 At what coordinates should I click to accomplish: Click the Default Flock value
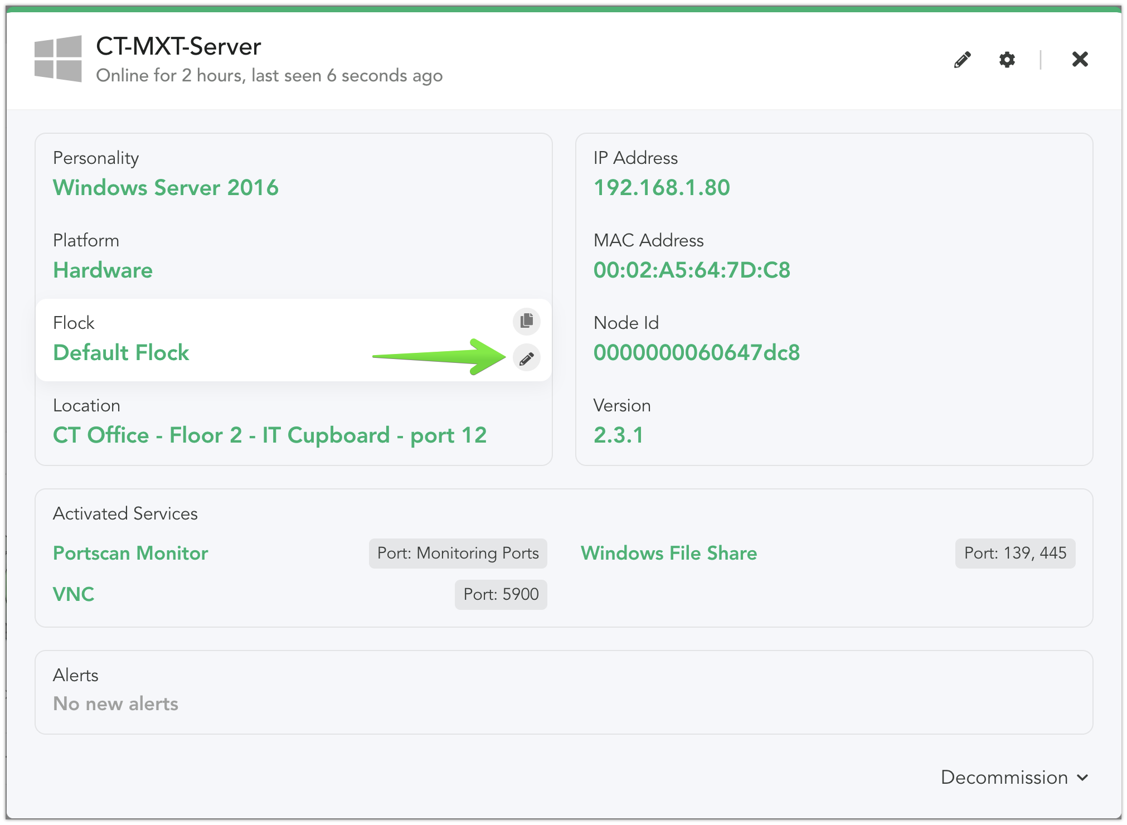(x=121, y=353)
